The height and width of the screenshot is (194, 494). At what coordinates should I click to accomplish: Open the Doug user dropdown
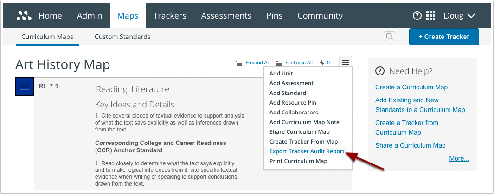pyautogui.click(x=459, y=16)
